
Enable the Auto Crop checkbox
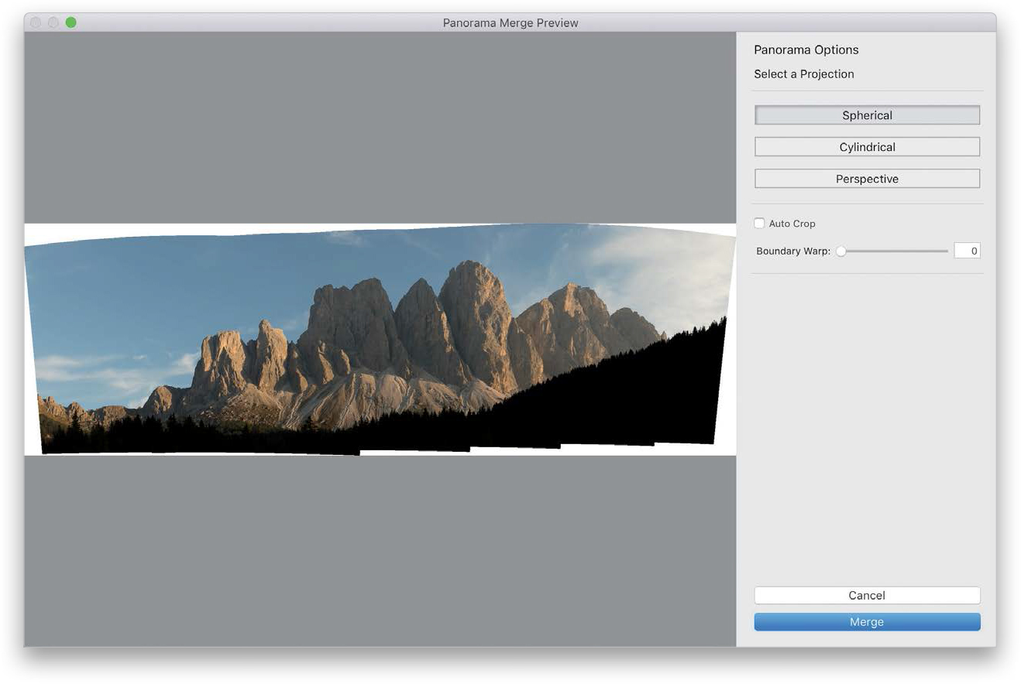click(x=759, y=224)
